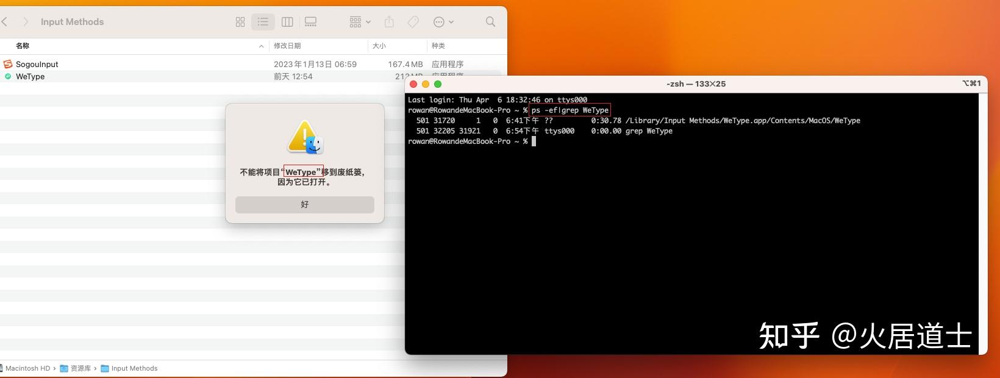Toggle sort direction arrow in 名称 column
This screenshot has width=1000, height=378.
262,46
